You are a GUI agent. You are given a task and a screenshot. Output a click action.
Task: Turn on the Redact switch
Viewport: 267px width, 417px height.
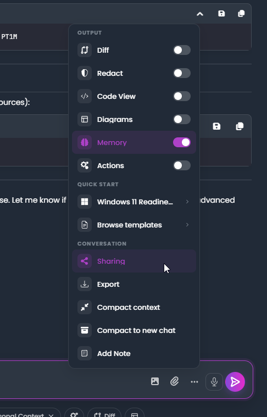click(x=182, y=74)
